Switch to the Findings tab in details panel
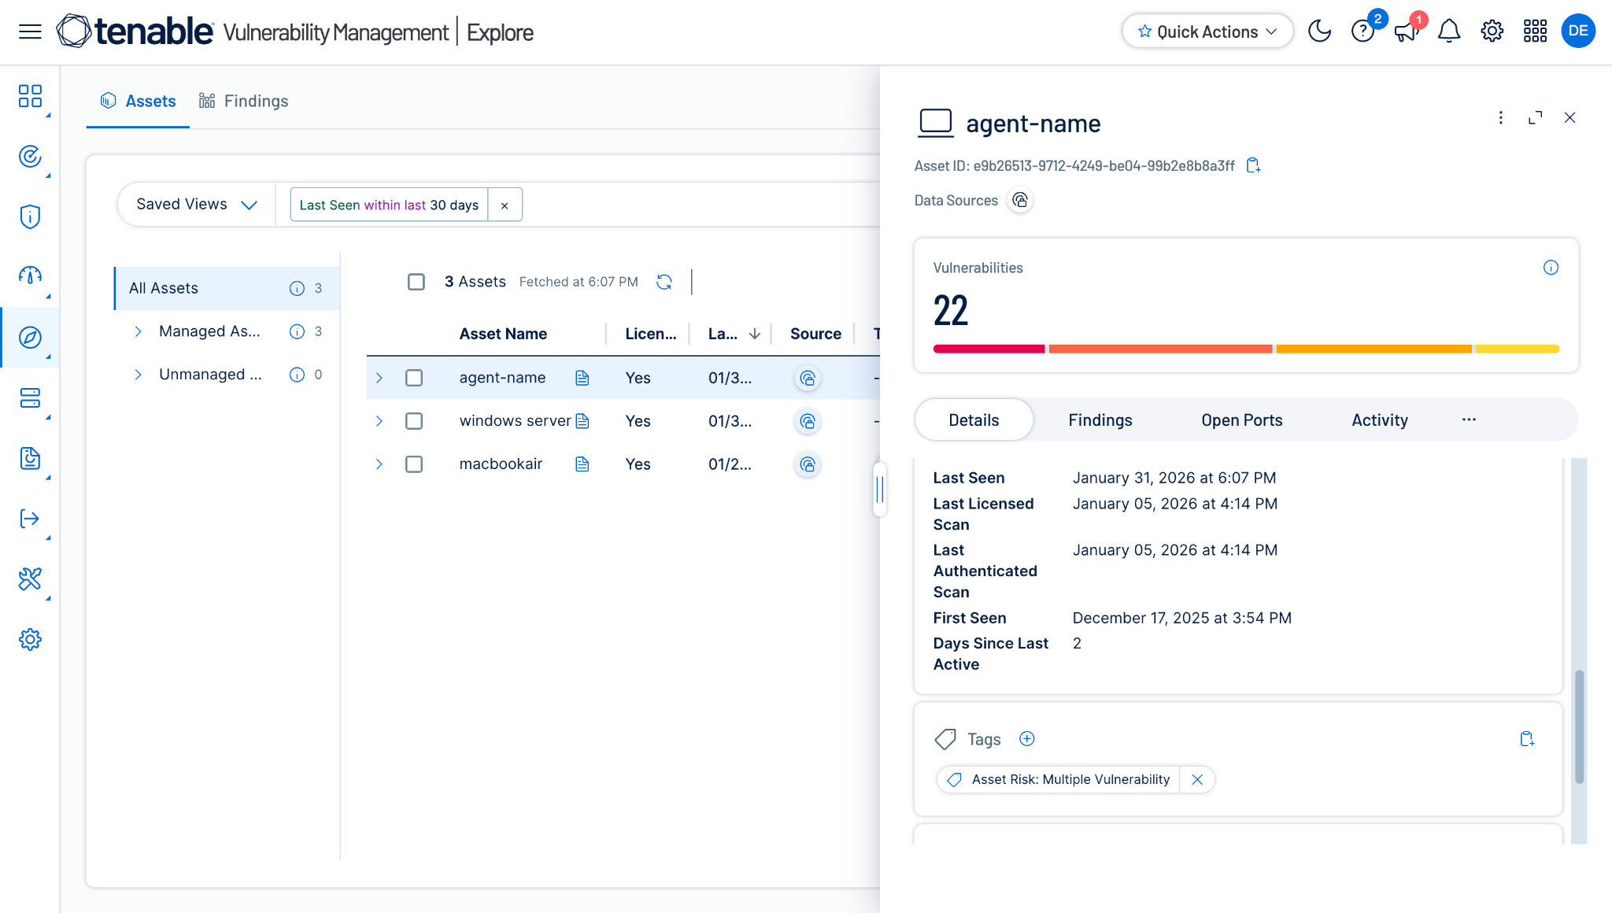The width and height of the screenshot is (1612, 913). point(1100,420)
